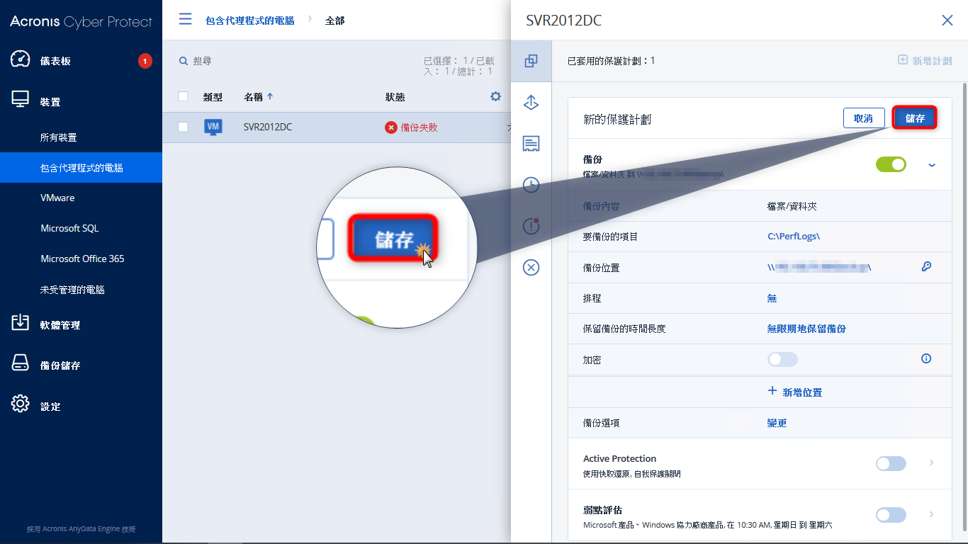Click the 搜尋 search field
The width and height of the screenshot is (968, 544).
pos(283,61)
